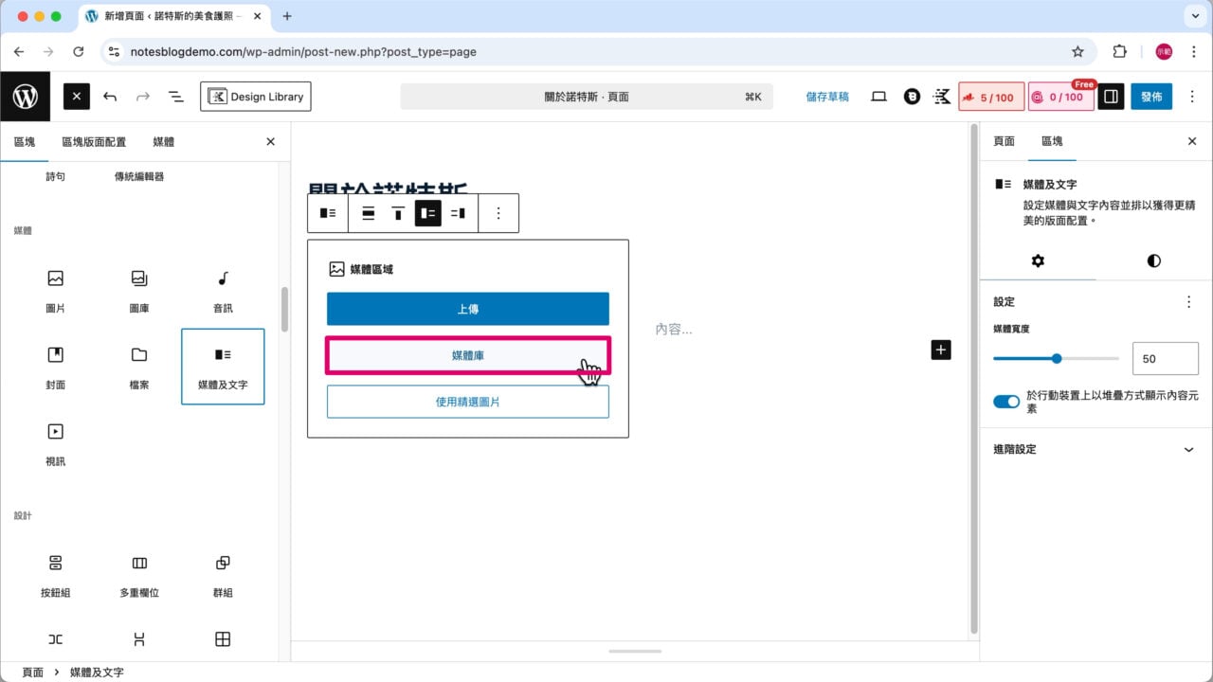Click the 媒體寬度 slider handle

coord(1057,359)
